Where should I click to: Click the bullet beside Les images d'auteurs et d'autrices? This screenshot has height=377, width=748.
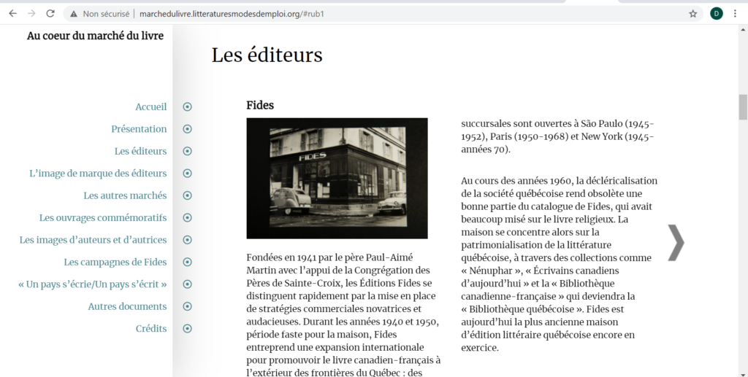(x=188, y=240)
